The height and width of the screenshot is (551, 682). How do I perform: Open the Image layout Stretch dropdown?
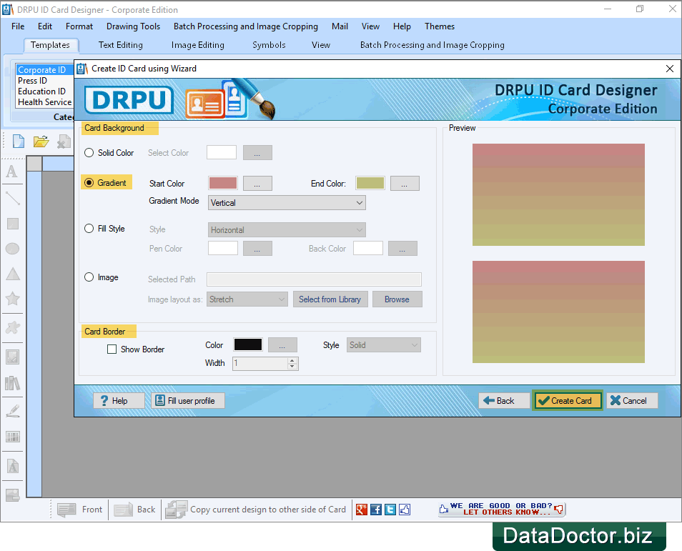247,299
